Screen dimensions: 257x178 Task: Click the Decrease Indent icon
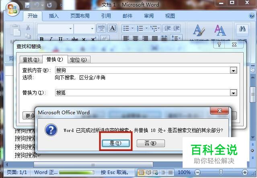167,28
